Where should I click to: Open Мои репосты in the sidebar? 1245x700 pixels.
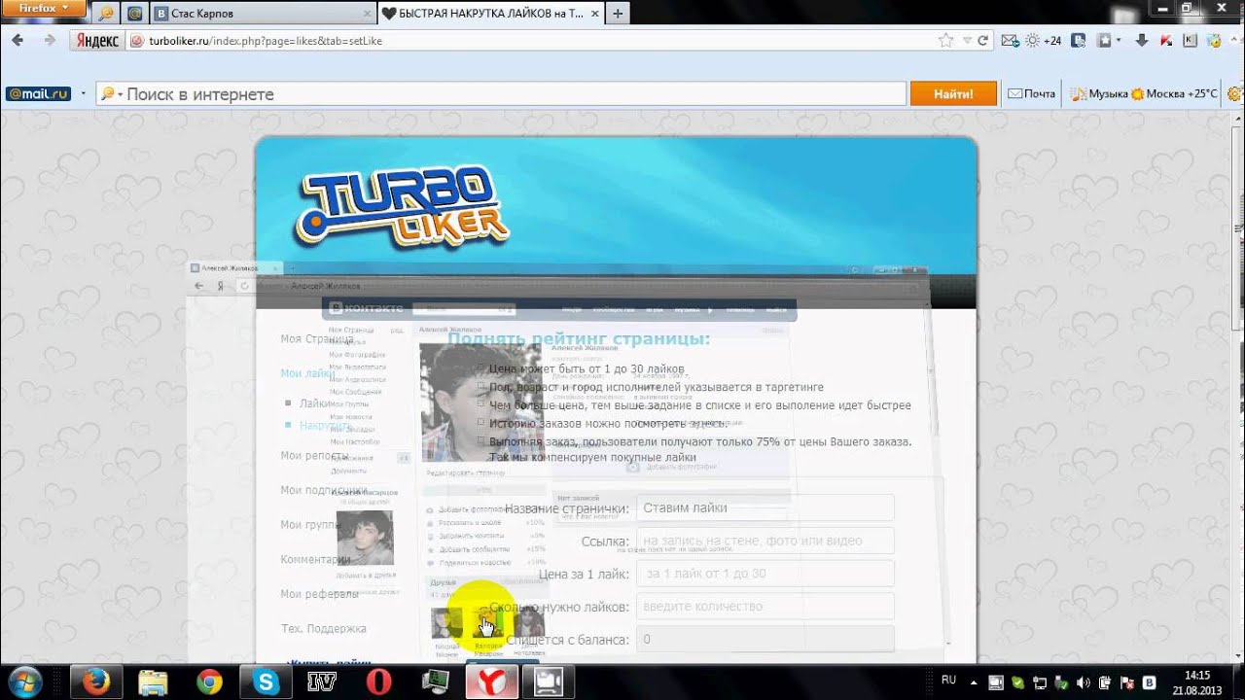313,456
